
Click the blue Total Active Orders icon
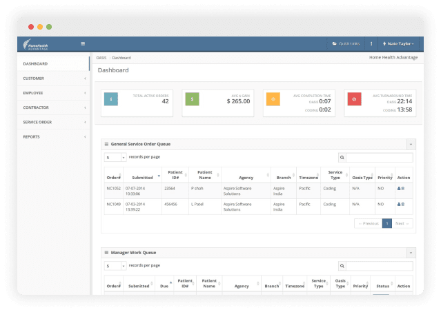point(110,98)
